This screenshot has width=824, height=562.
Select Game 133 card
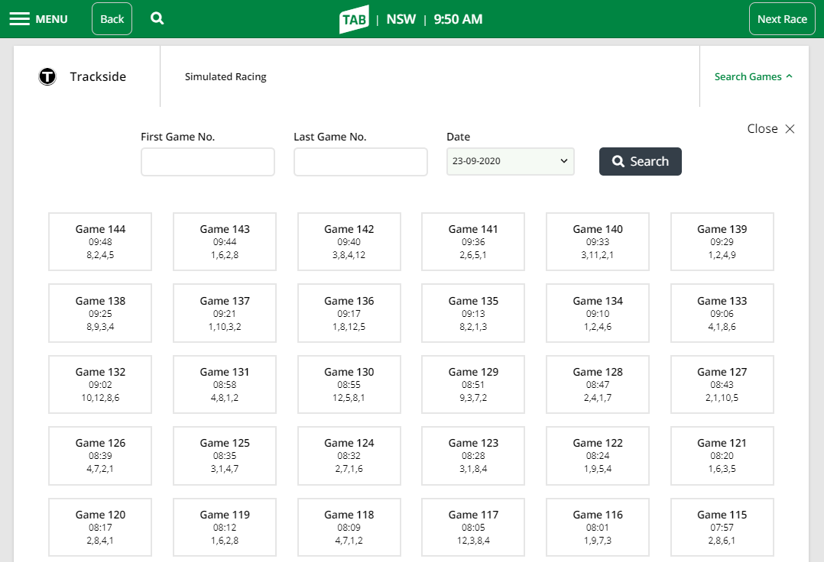click(x=722, y=313)
